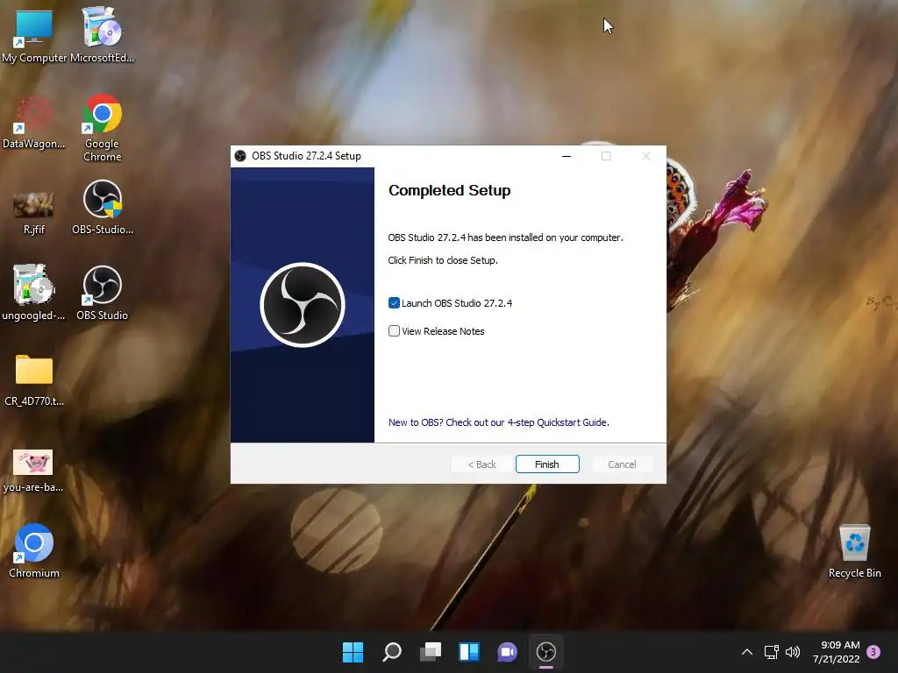The image size is (898, 673).
Task: Select the CR_4D770 folder on desktop
Action: (x=34, y=380)
